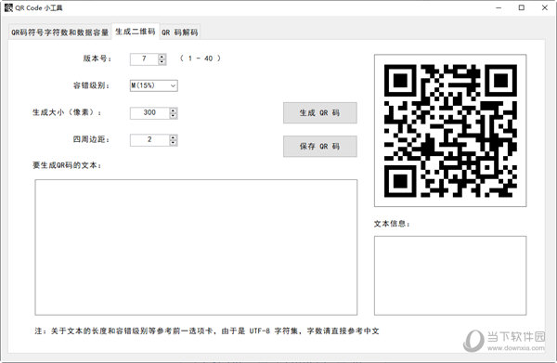Viewport: 557px width, 363px height.
Task: Click the 四周边距 value field
Action: tap(149, 140)
